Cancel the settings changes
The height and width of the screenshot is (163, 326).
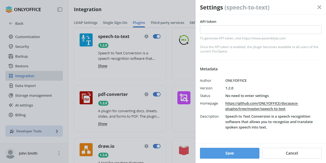[292, 153]
